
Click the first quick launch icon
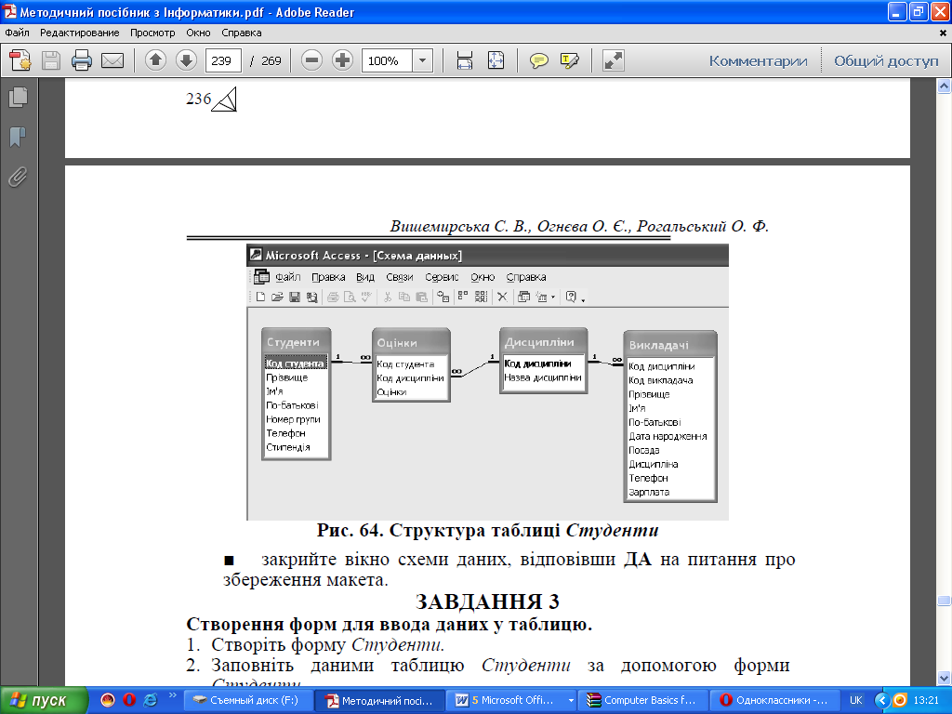[108, 700]
